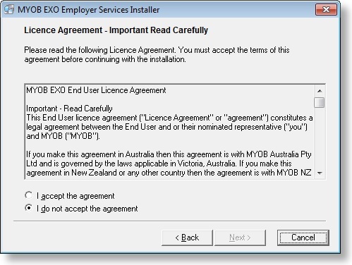
Task: Click the title bar text 'MYOB EXO Employer Services Installer'
Action: point(89,10)
